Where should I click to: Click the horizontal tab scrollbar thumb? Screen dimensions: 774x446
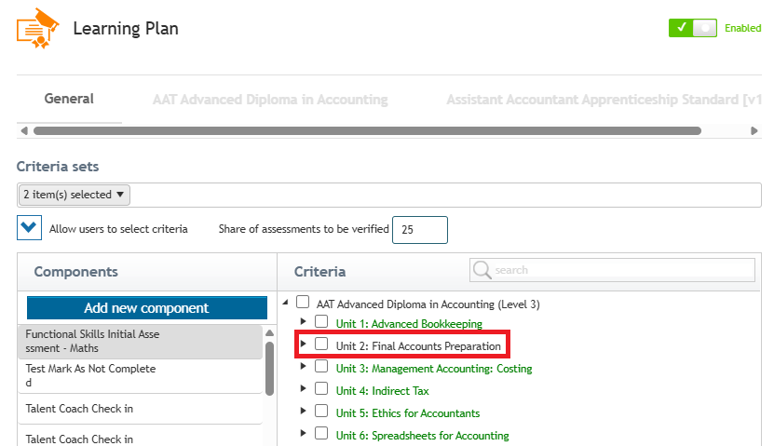coord(367,130)
